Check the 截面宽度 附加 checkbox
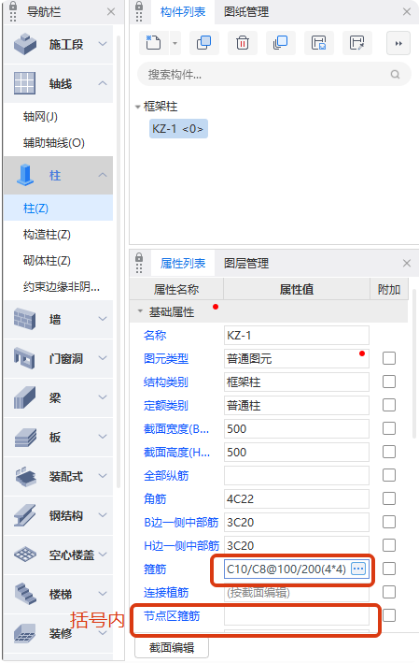Image resolution: width=419 pixels, height=663 pixels. [x=389, y=428]
